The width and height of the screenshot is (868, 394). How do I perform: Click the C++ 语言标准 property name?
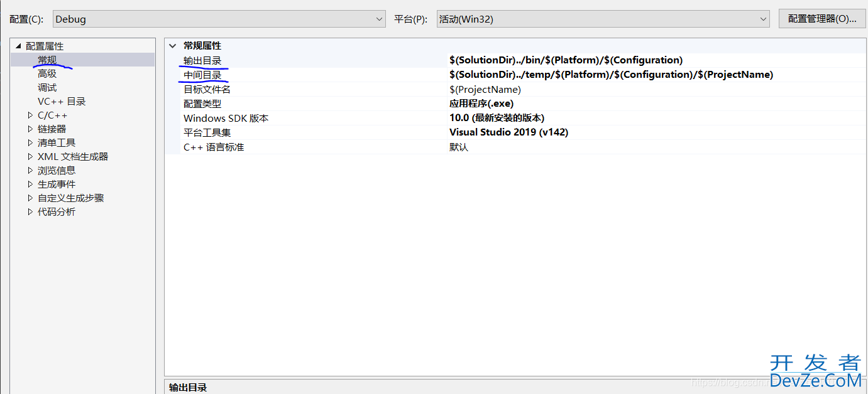[214, 147]
